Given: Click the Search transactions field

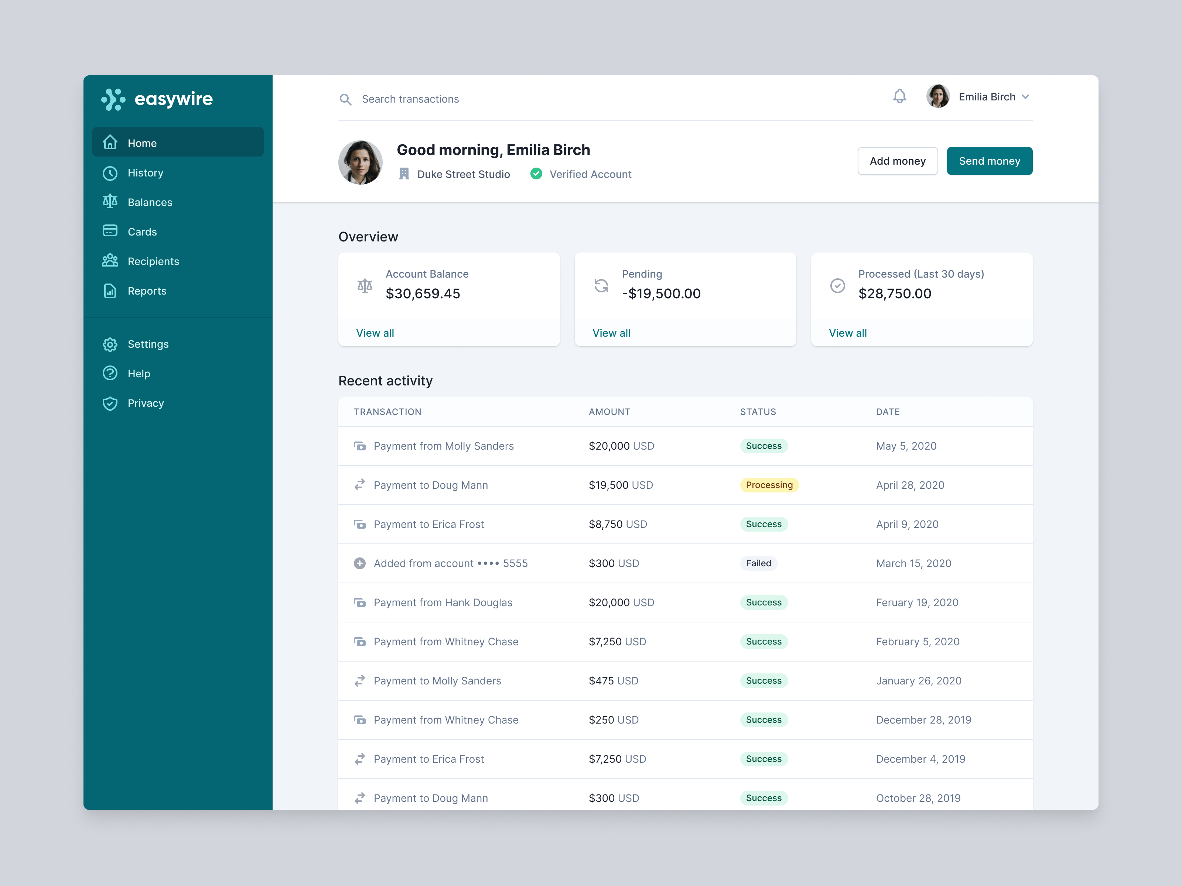Looking at the screenshot, I should [588, 99].
